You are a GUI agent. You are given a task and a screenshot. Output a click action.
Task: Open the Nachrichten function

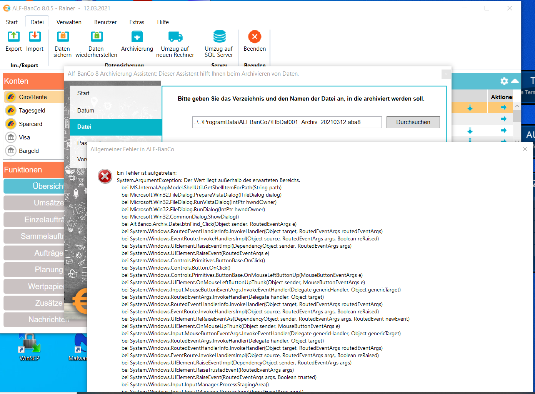point(34,320)
